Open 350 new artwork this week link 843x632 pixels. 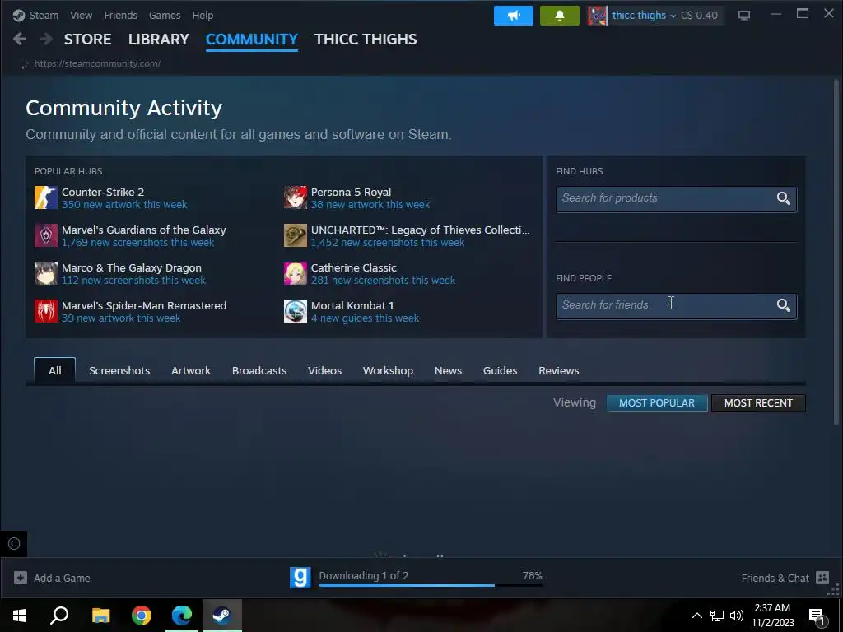pos(124,205)
